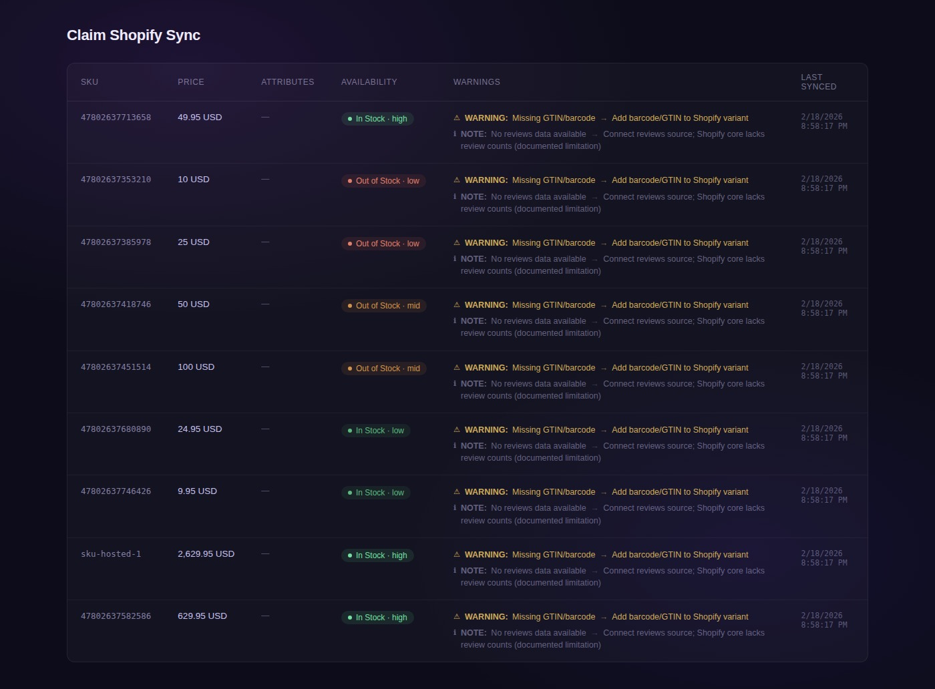Click the warning triangle in the 9.95 USD row
This screenshot has width=935, height=689.
pyautogui.click(x=456, y=492)
